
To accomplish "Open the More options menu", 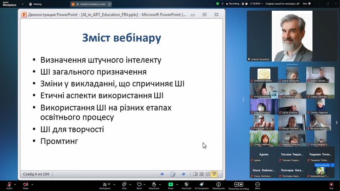I will pyautogui.click(x=257, y=186).
